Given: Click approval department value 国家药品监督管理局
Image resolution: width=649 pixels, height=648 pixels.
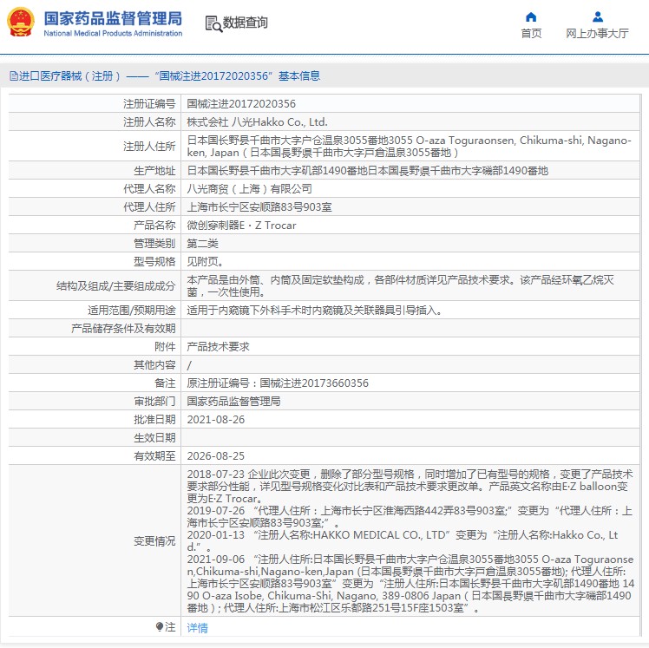Looking at the screenshot, I should pyautogui.click(x=233, y=402).
